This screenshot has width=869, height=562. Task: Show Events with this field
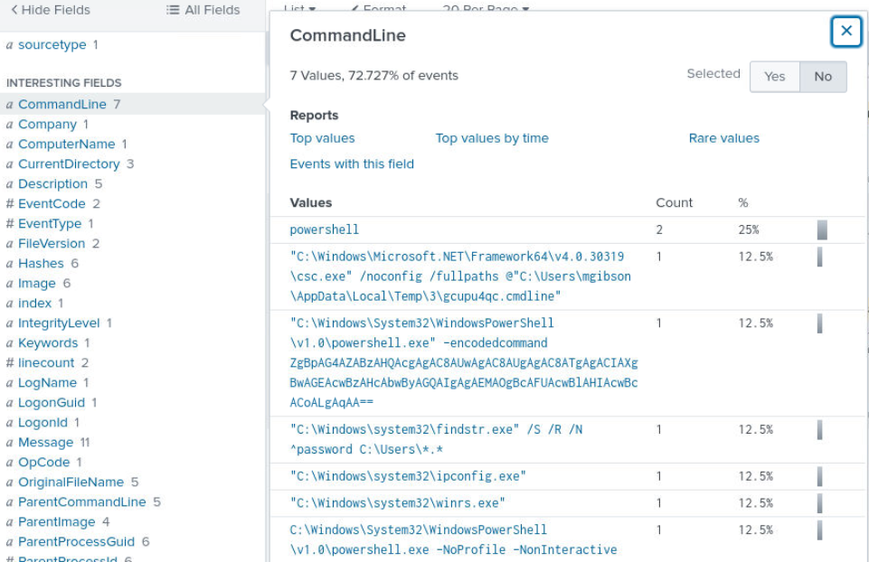(352, 164)
